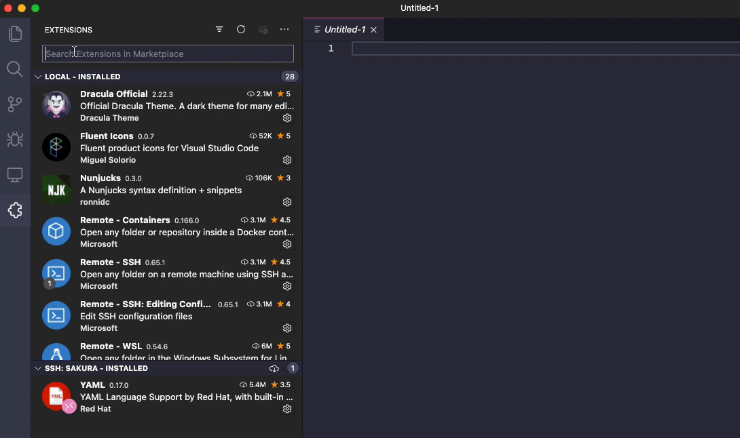Open the Search view
Image resolution: width=740 pixels, height=438 pixels.
(15, 68)
